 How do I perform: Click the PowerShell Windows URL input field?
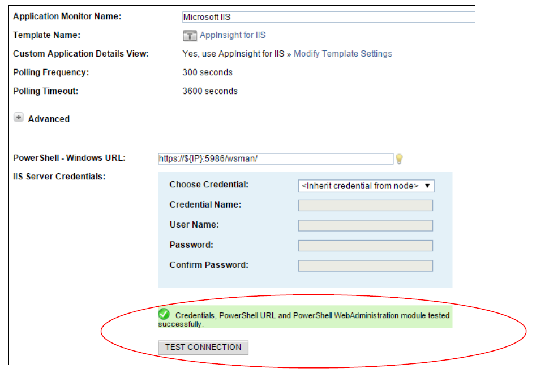[276, 158]
